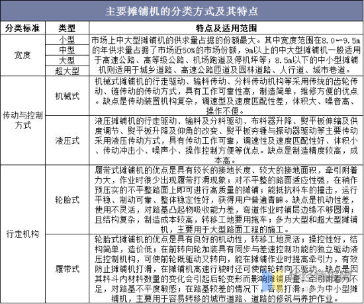Click the 小型 type cell
Viewport: 364px width, 304px height.
pos(67,40)
